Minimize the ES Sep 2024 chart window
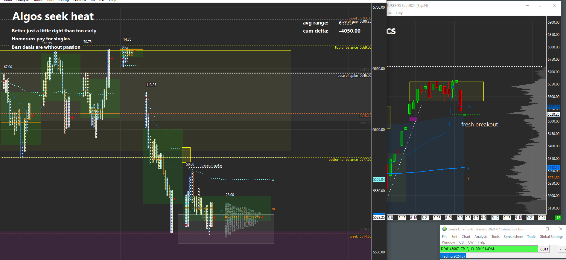This screenshot has height=260, width=566. [x=527, y=5]
